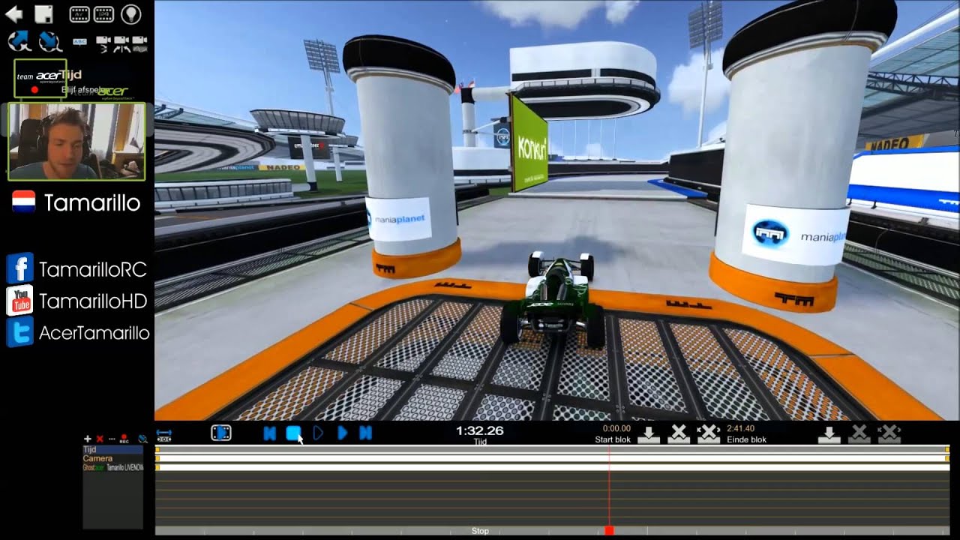This screenshot has height=540, width=960.
Task: Toggle the ABC text label icon
Action: click(x=80, y=40)
